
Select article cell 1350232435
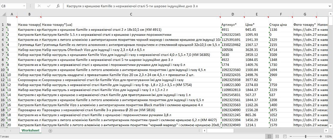pos(233,75)
